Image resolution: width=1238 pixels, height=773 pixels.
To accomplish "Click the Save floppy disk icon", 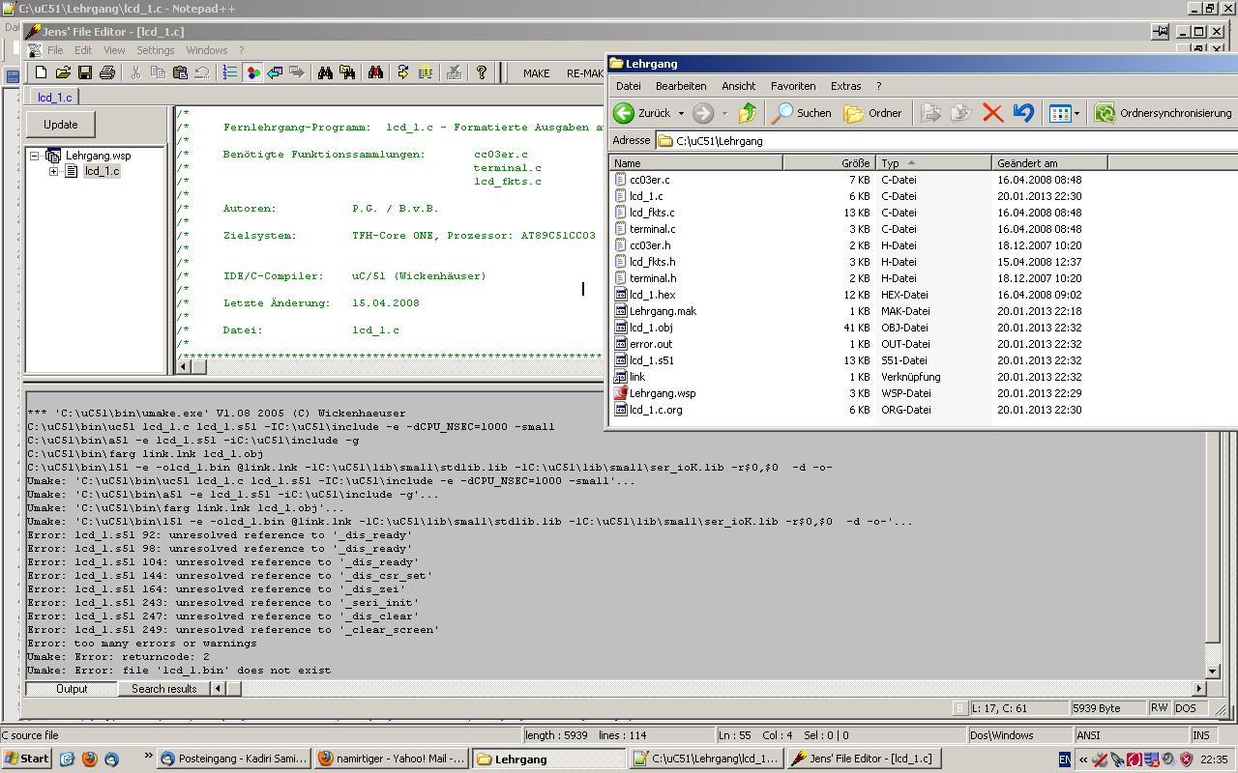I will pos(85,72).
